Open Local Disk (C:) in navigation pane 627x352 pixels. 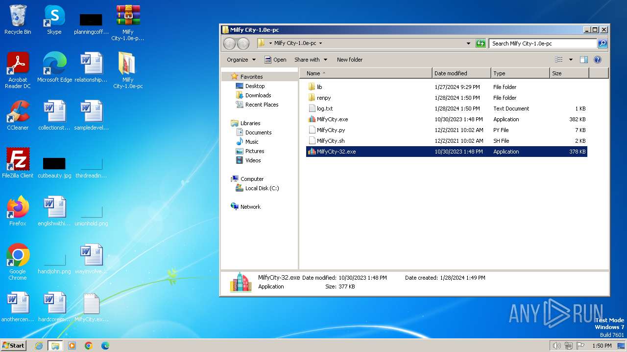pyautogui.click(x=257, y=188)
